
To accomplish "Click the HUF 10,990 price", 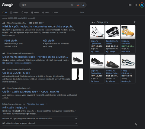I will [x=97, y=76].
